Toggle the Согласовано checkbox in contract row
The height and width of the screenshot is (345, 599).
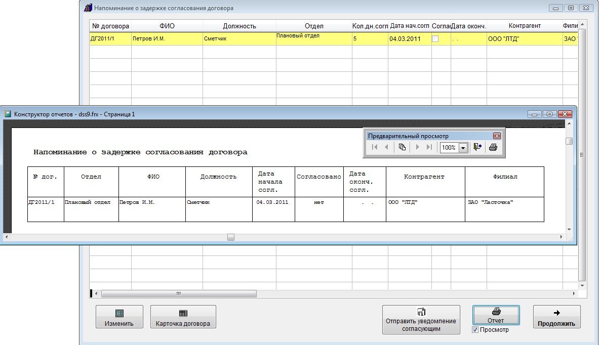click(x=435, y=39)
